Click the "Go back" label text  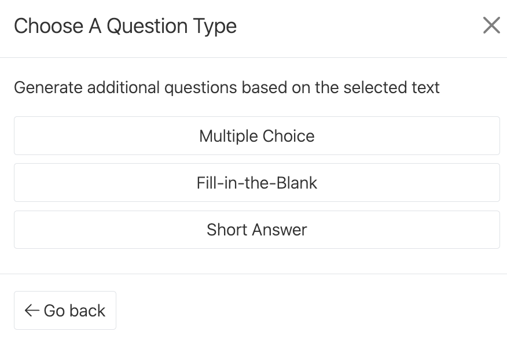tap(75, 311)
